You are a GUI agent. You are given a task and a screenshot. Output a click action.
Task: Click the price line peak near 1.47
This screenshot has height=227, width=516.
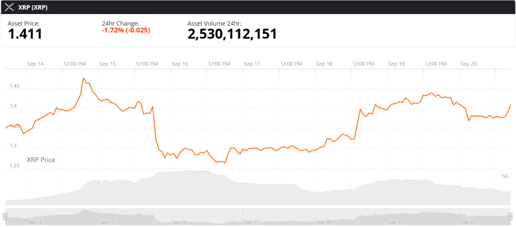tap(83, 78)
